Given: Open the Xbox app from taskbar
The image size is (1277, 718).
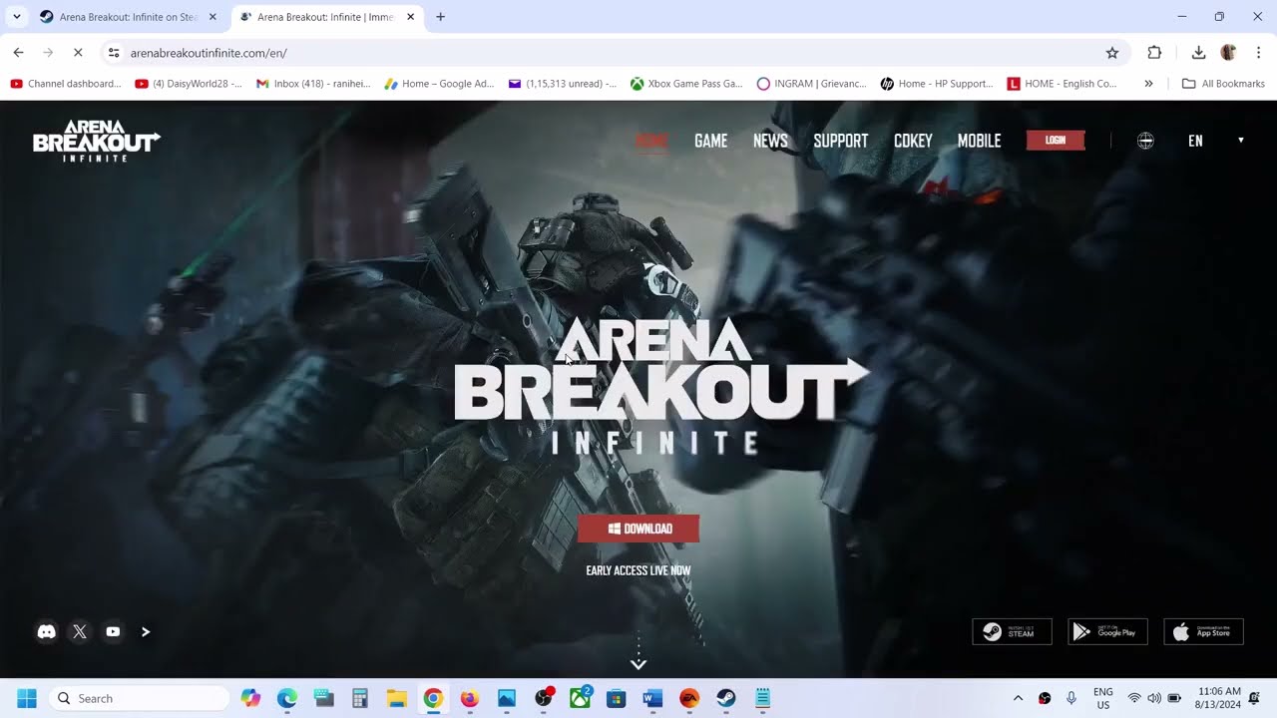Looking at the screenshot, I should pyautogui.click(x=580, y=698).
